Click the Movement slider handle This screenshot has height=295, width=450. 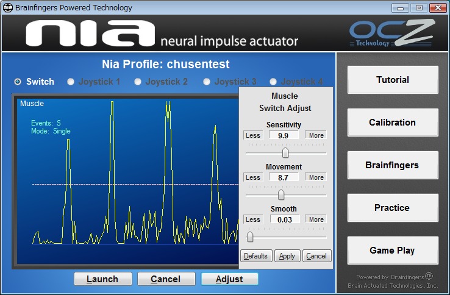click(x=281, y=195)
